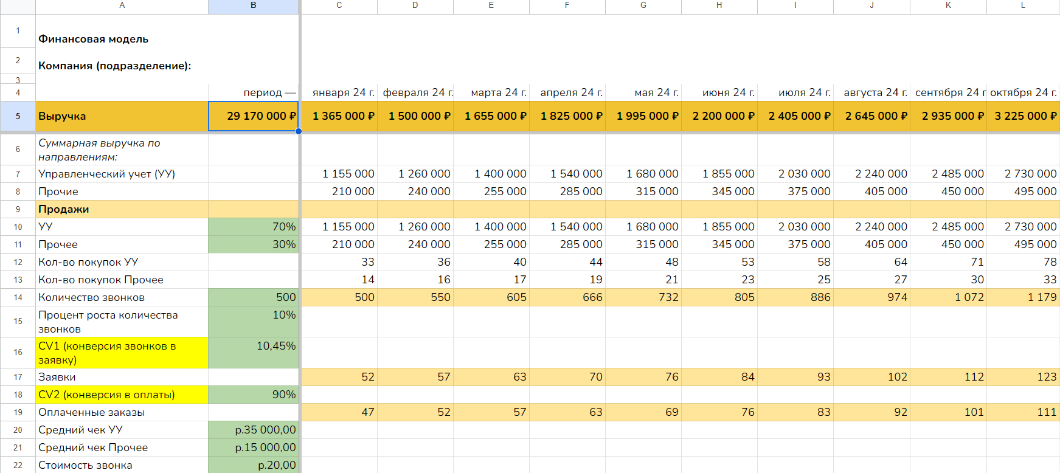This screenshot has width=1060, height=473.
Task: Select the call cost value р.20,00
Action: (x=254, y=465)
